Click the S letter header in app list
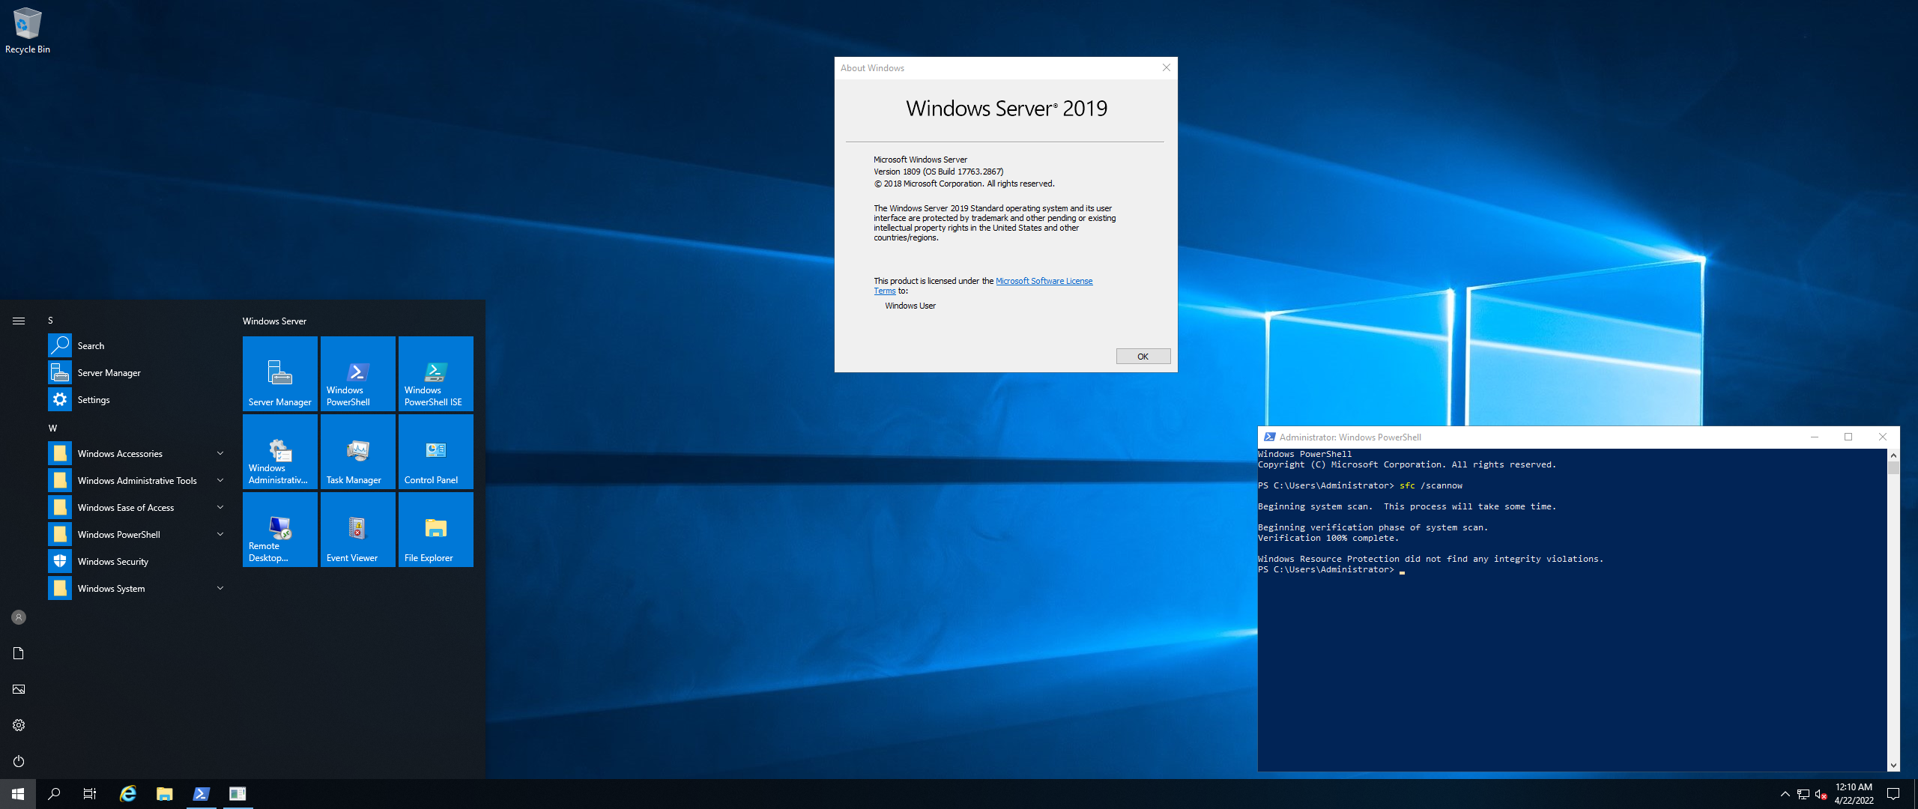 coord(51,321)
